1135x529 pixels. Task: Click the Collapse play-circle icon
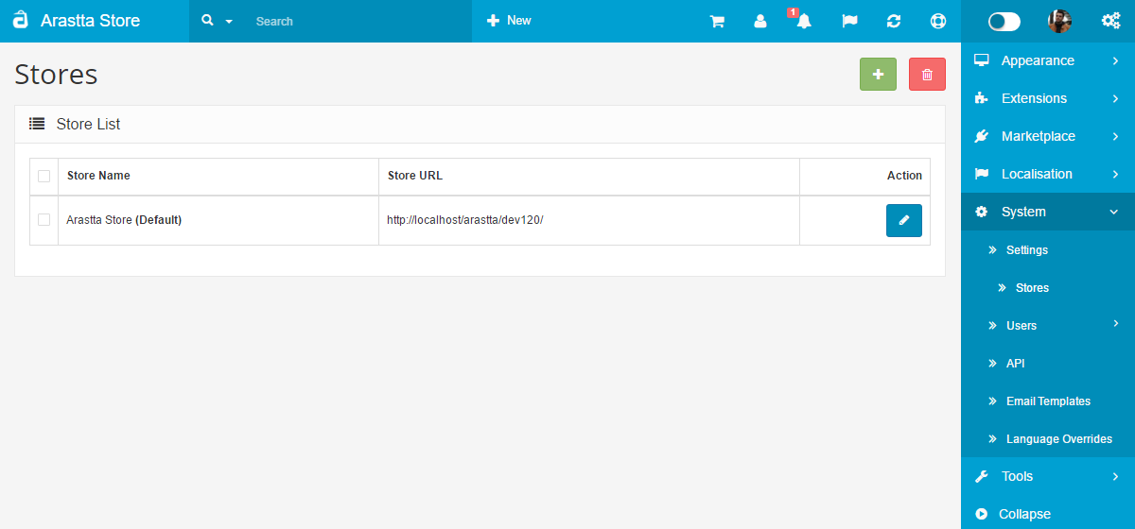(x=981, y=514)
